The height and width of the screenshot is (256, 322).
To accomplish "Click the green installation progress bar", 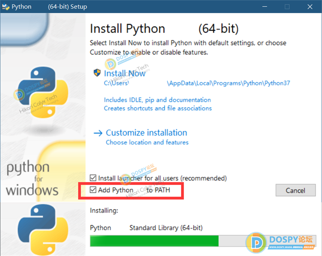I will pos(203,241).
